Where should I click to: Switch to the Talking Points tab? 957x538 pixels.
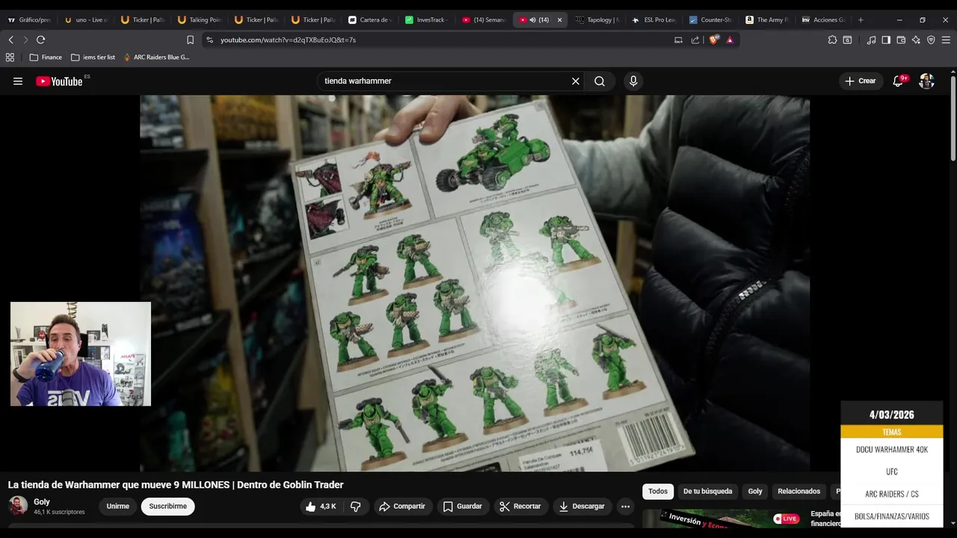(x=200, y=20)
